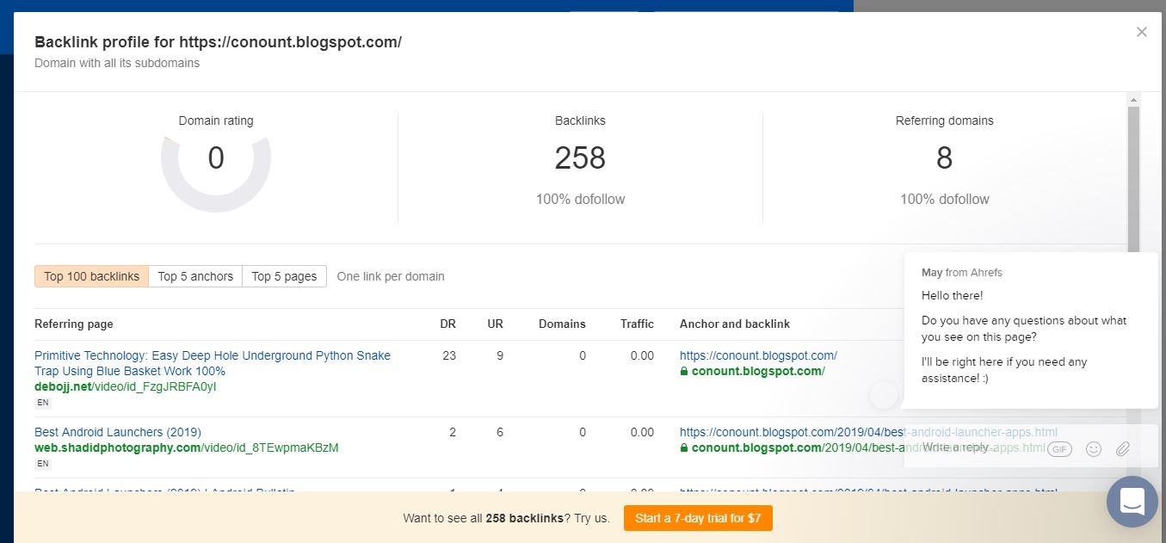Click the Backlink profile heading
Viewport: 1166px width, 543px height.
coord(218,42)
